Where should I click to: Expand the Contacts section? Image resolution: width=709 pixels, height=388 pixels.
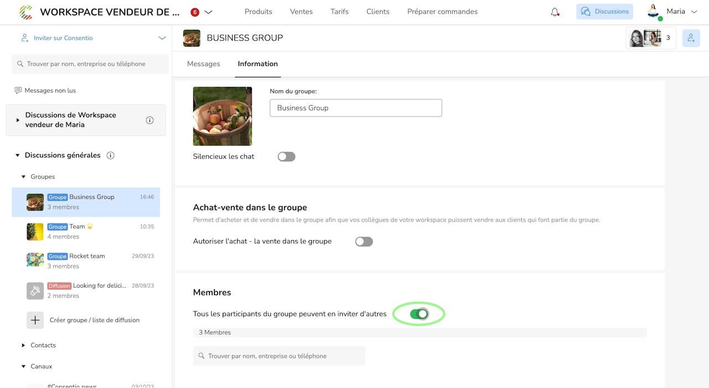click(23, 345)
